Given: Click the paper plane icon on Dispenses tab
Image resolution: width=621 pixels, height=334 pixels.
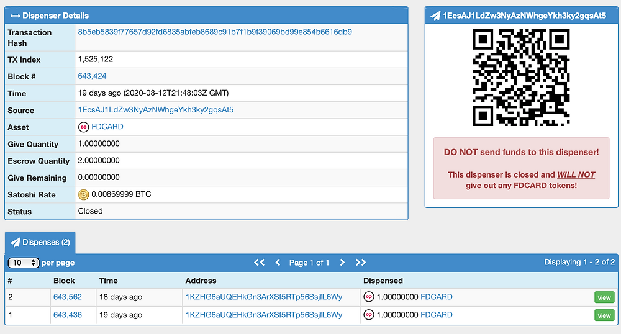Looking at the screenshot, I should 16,242.
